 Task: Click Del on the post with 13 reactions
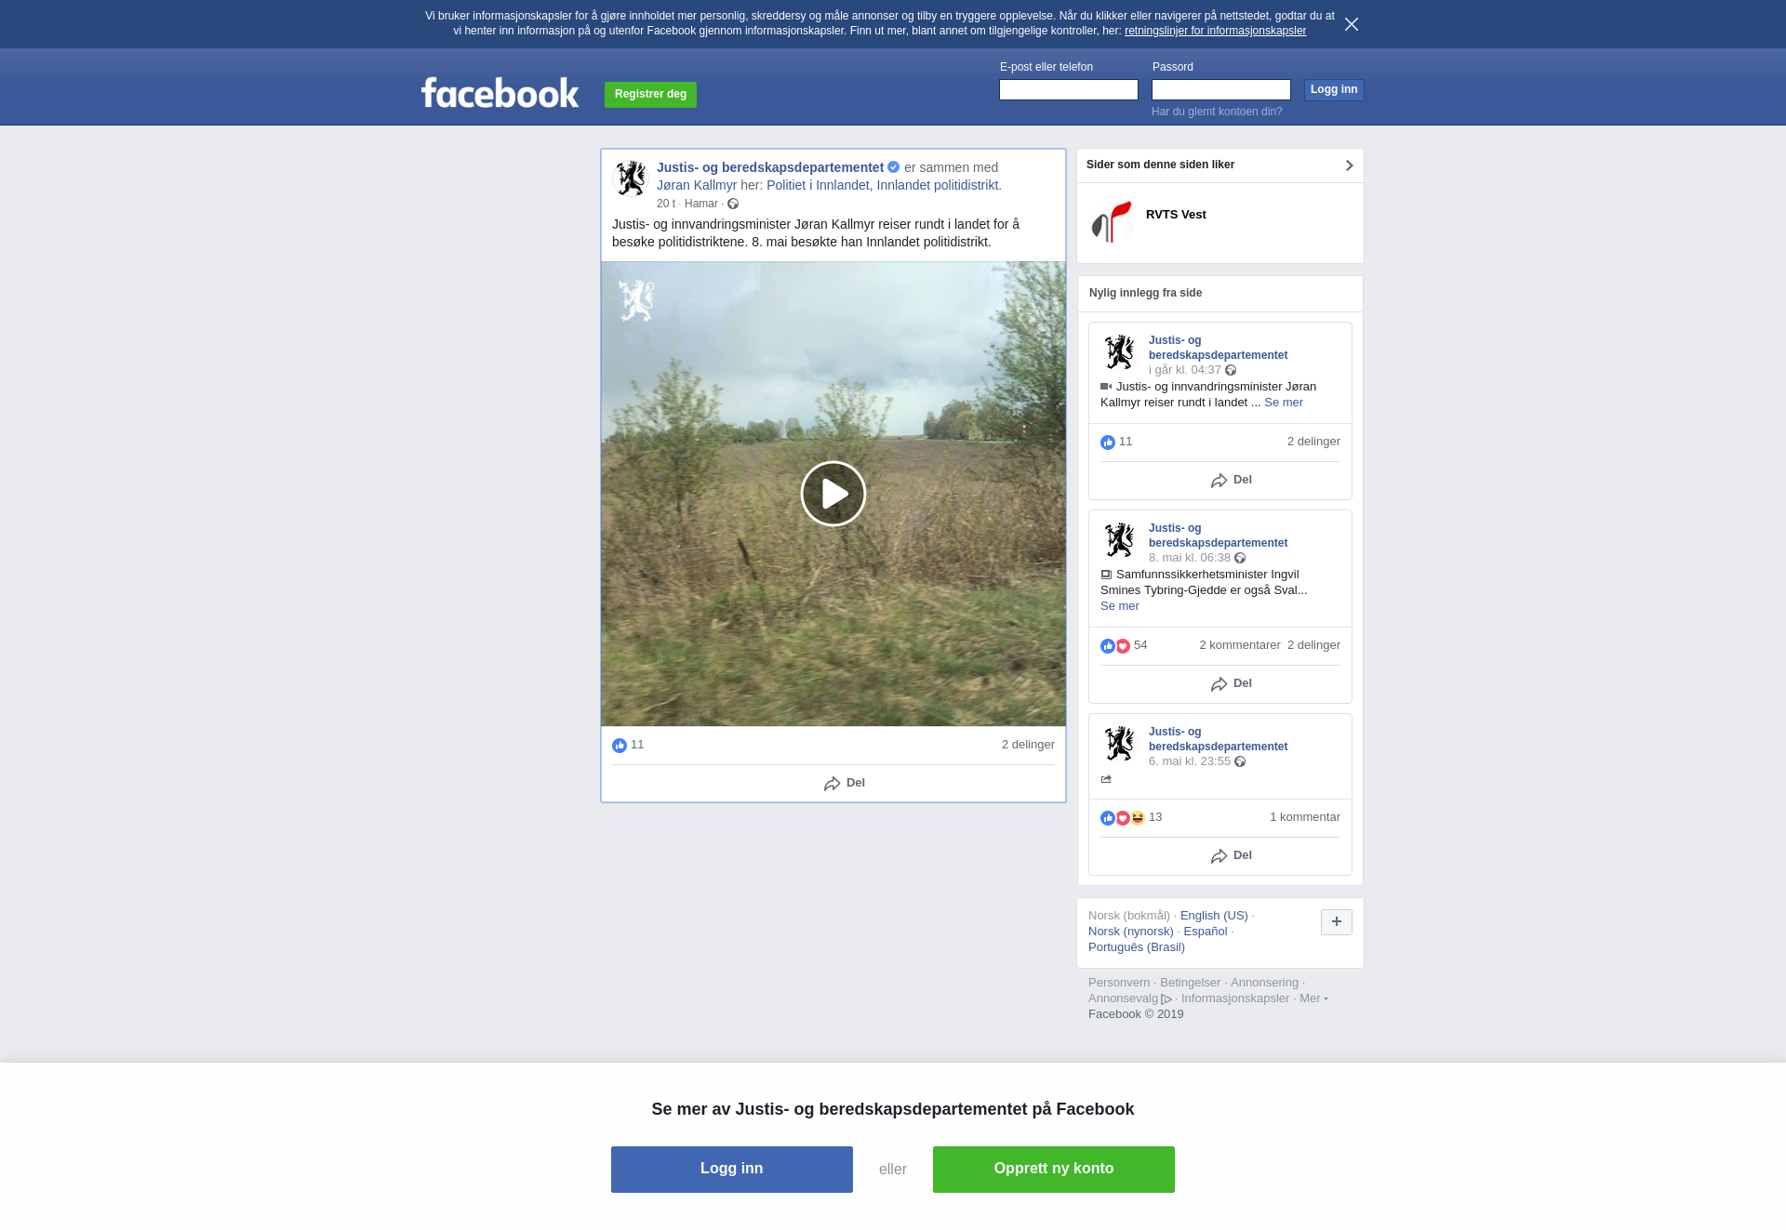(x=1232, y=855)
